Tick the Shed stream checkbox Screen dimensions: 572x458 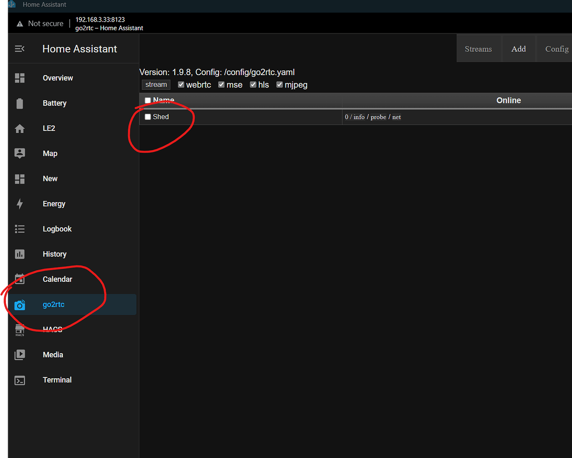(148, 117)
